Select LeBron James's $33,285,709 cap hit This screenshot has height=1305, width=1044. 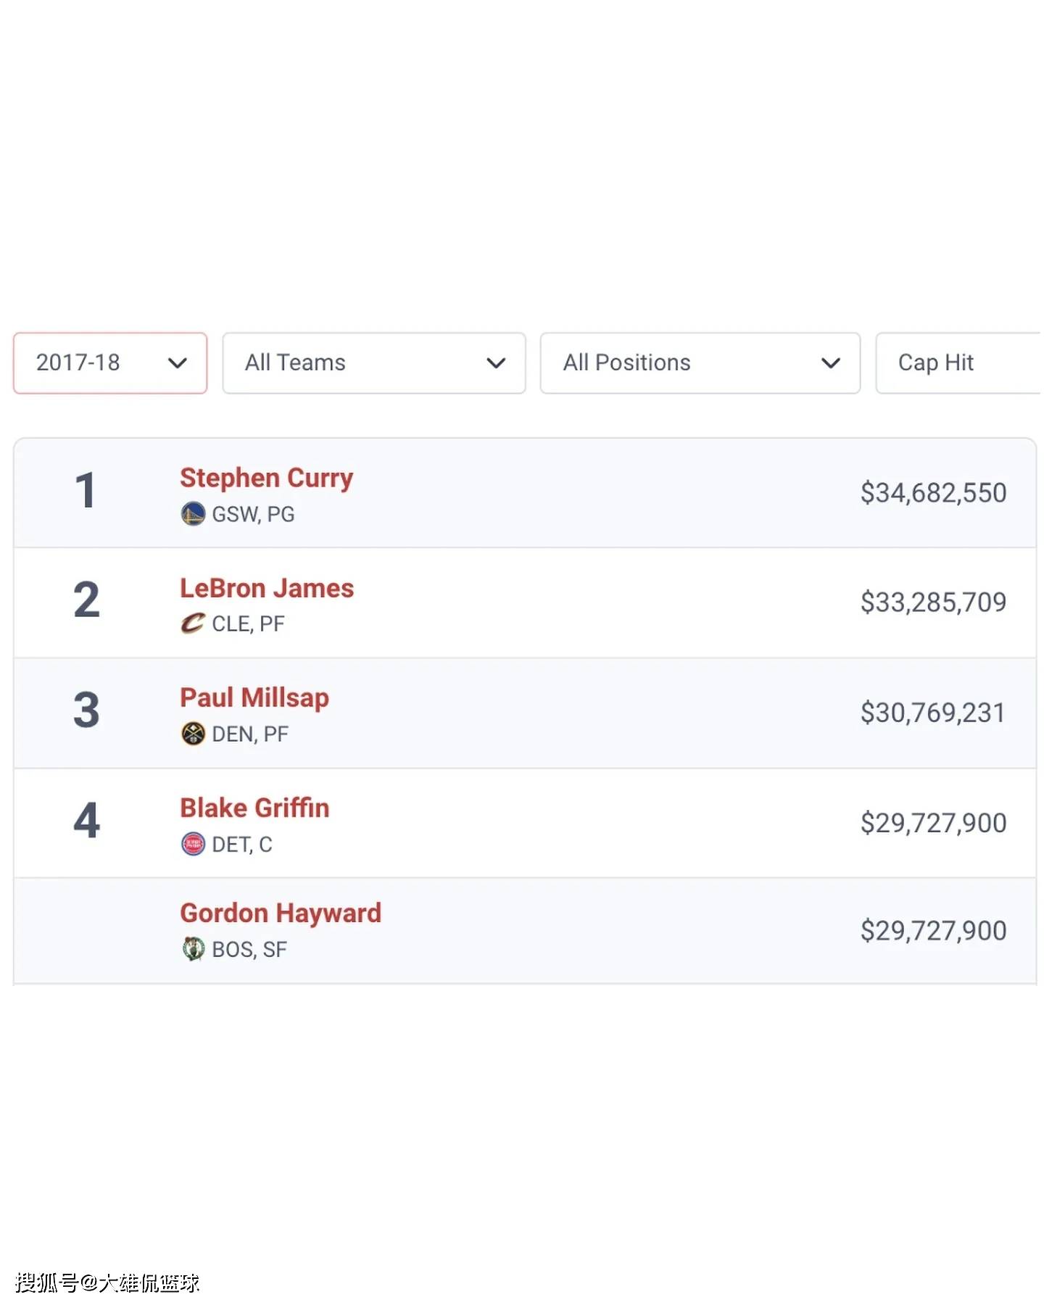point(933,602)
